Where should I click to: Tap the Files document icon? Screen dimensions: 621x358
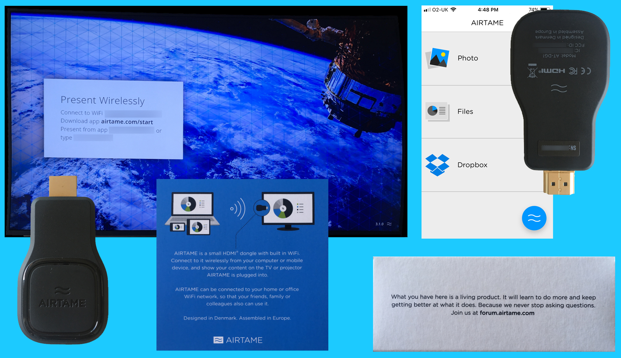point(437,112)
